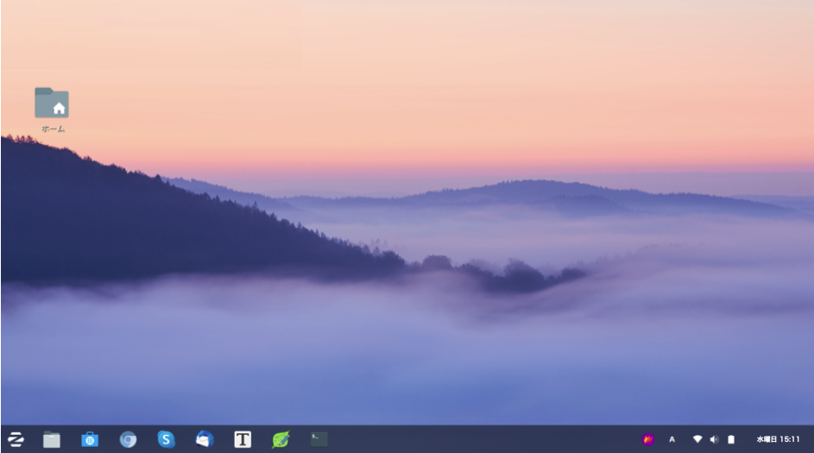The image size is (814, 453).
Task: Open calendar via the 15:11 time
Action: point(790,439)
